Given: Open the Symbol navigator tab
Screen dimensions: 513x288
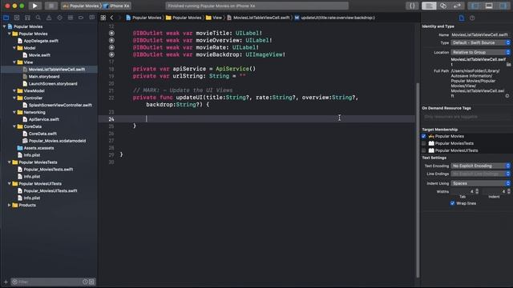Looking at the screenshot, I should coord(27,18).
